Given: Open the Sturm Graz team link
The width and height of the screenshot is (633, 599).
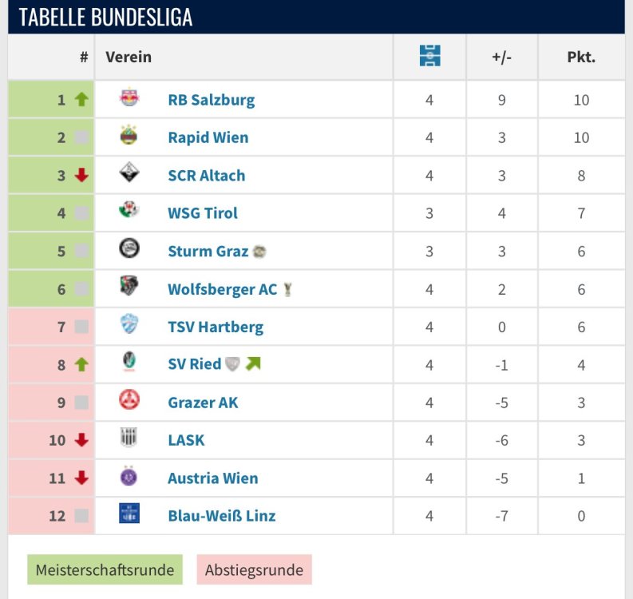Looking at the screenshot, I should pos(208,251).
